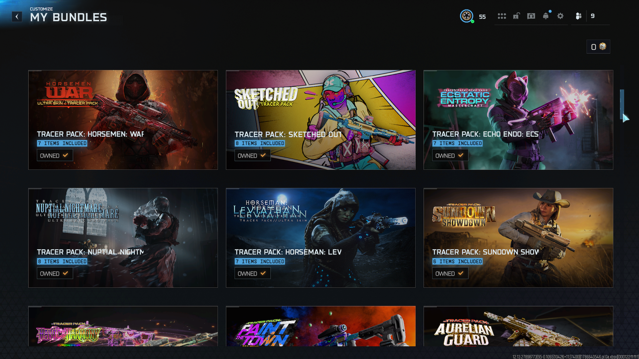The image size is (639, 359).
Task: Click OWNED on the Nuptial Nightmare bundle
Action: click(55, 273)
